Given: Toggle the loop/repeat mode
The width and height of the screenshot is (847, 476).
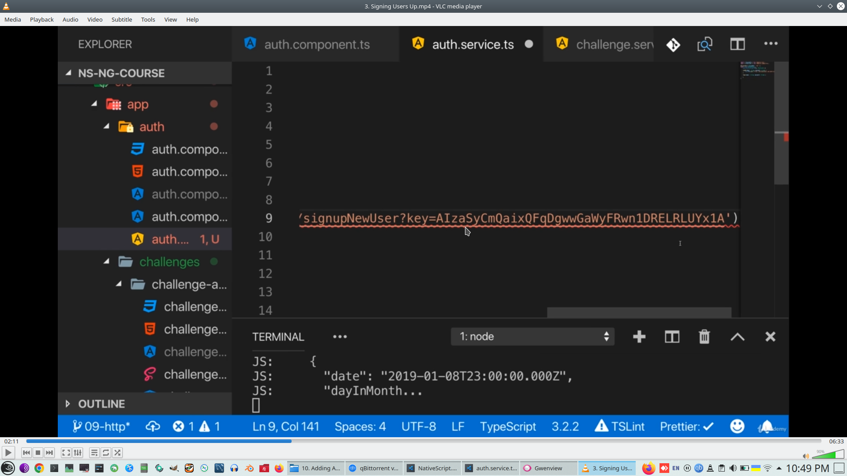Looking at the screenshot, I should point(106,453).
